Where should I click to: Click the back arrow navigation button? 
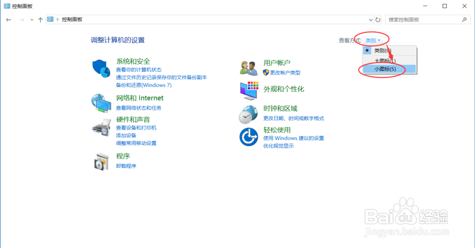point(9,19)
